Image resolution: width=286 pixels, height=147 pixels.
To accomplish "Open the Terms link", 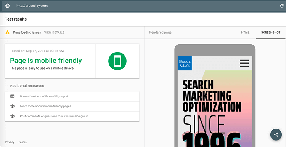I will coord(22,142).
